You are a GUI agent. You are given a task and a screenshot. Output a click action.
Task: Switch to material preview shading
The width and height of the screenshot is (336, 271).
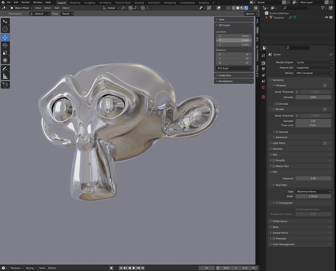[x=242, y=8]
